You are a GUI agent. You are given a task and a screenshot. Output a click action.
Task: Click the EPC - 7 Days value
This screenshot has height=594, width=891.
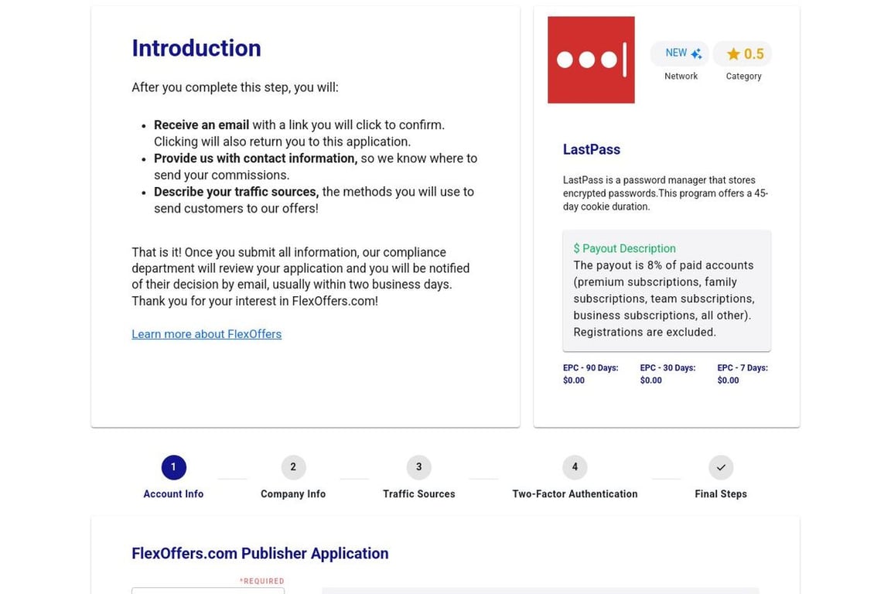[x=729, y=381]
